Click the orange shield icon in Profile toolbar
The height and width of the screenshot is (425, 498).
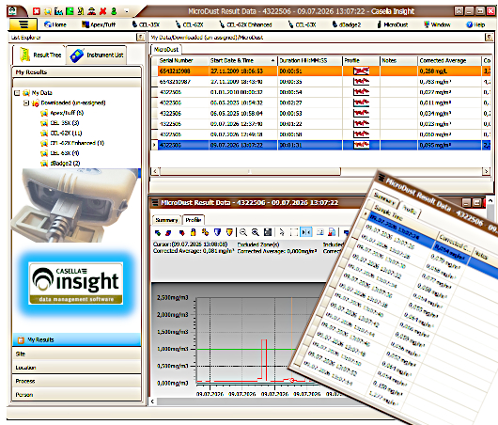pos(229,232)
